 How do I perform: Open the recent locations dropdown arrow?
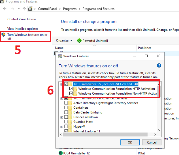[x=19, y=9]
